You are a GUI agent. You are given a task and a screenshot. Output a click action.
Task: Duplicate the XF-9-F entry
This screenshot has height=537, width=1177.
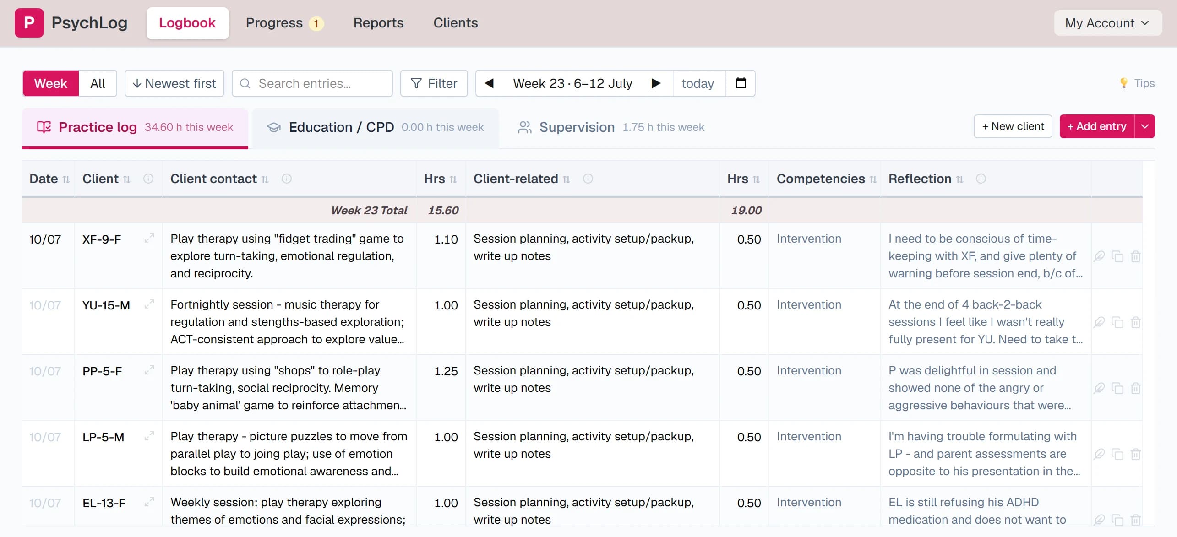point(1117,256)
